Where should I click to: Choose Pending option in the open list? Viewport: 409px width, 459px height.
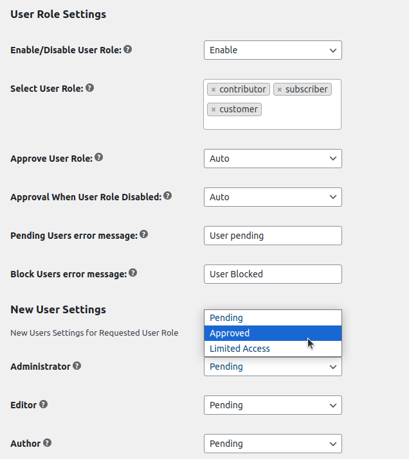(273, 318)
